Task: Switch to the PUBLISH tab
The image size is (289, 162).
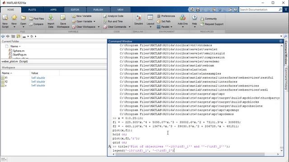Action: pos(98,10)
